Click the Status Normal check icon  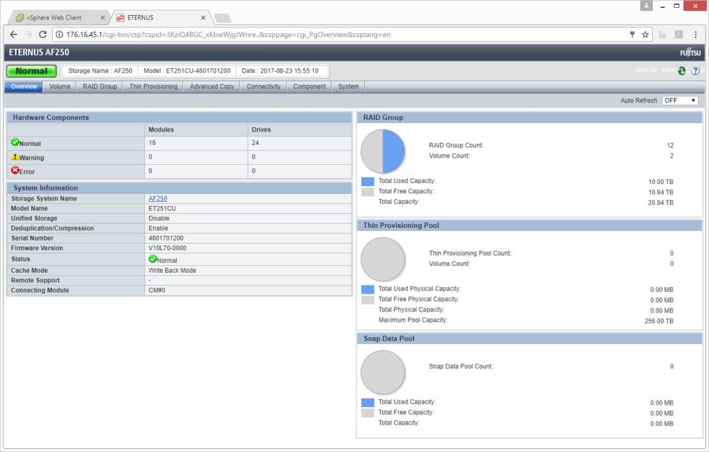(152, 259)
